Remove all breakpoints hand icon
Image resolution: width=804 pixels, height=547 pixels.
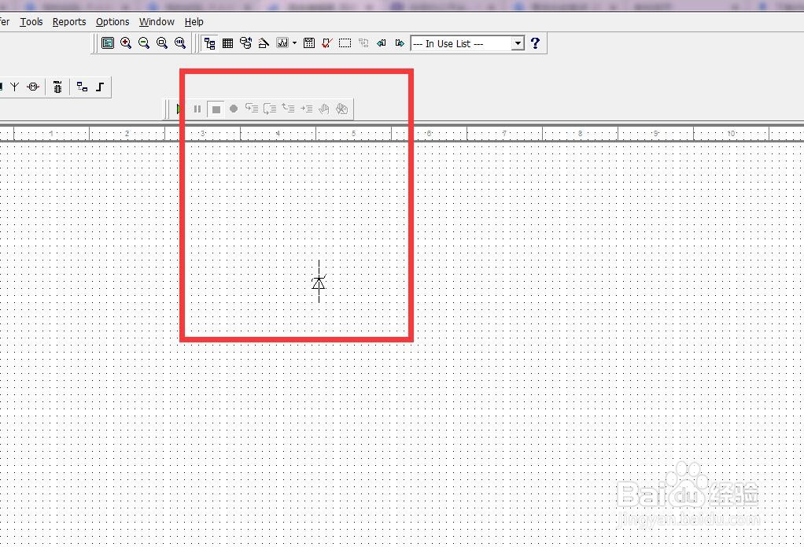click(x=342, y=109)
